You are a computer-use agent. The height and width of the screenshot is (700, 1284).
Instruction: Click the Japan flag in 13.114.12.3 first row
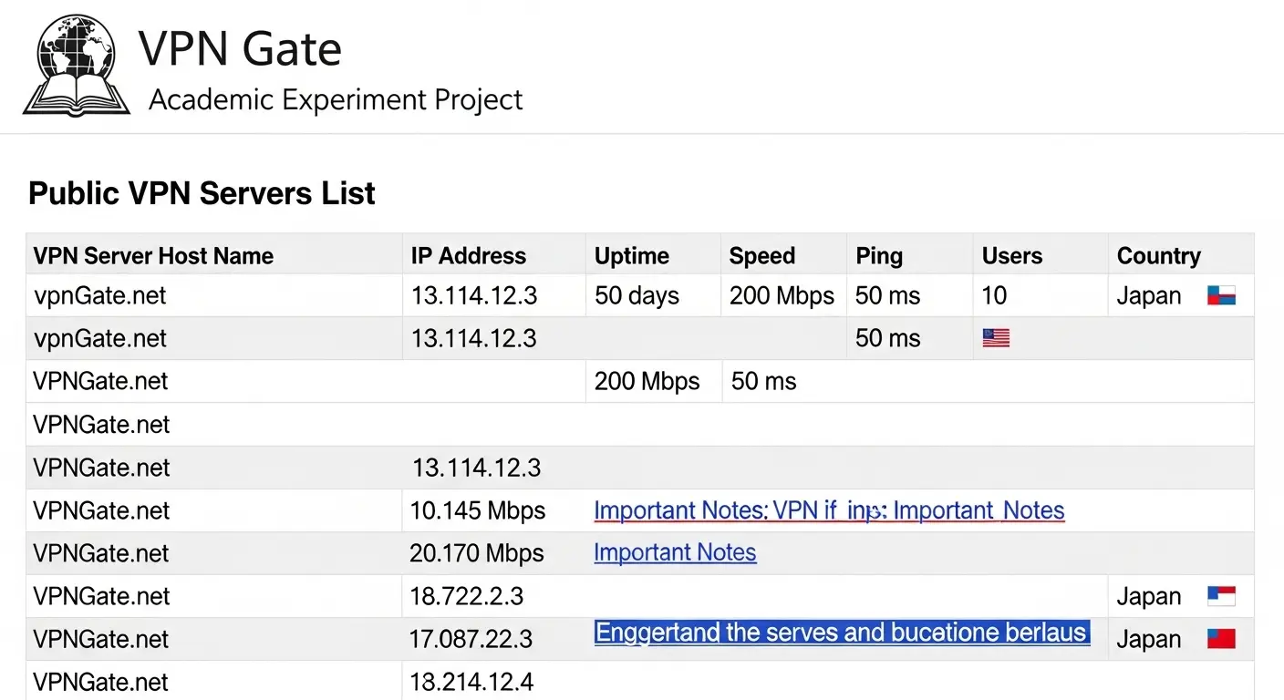click(1221, 295)
